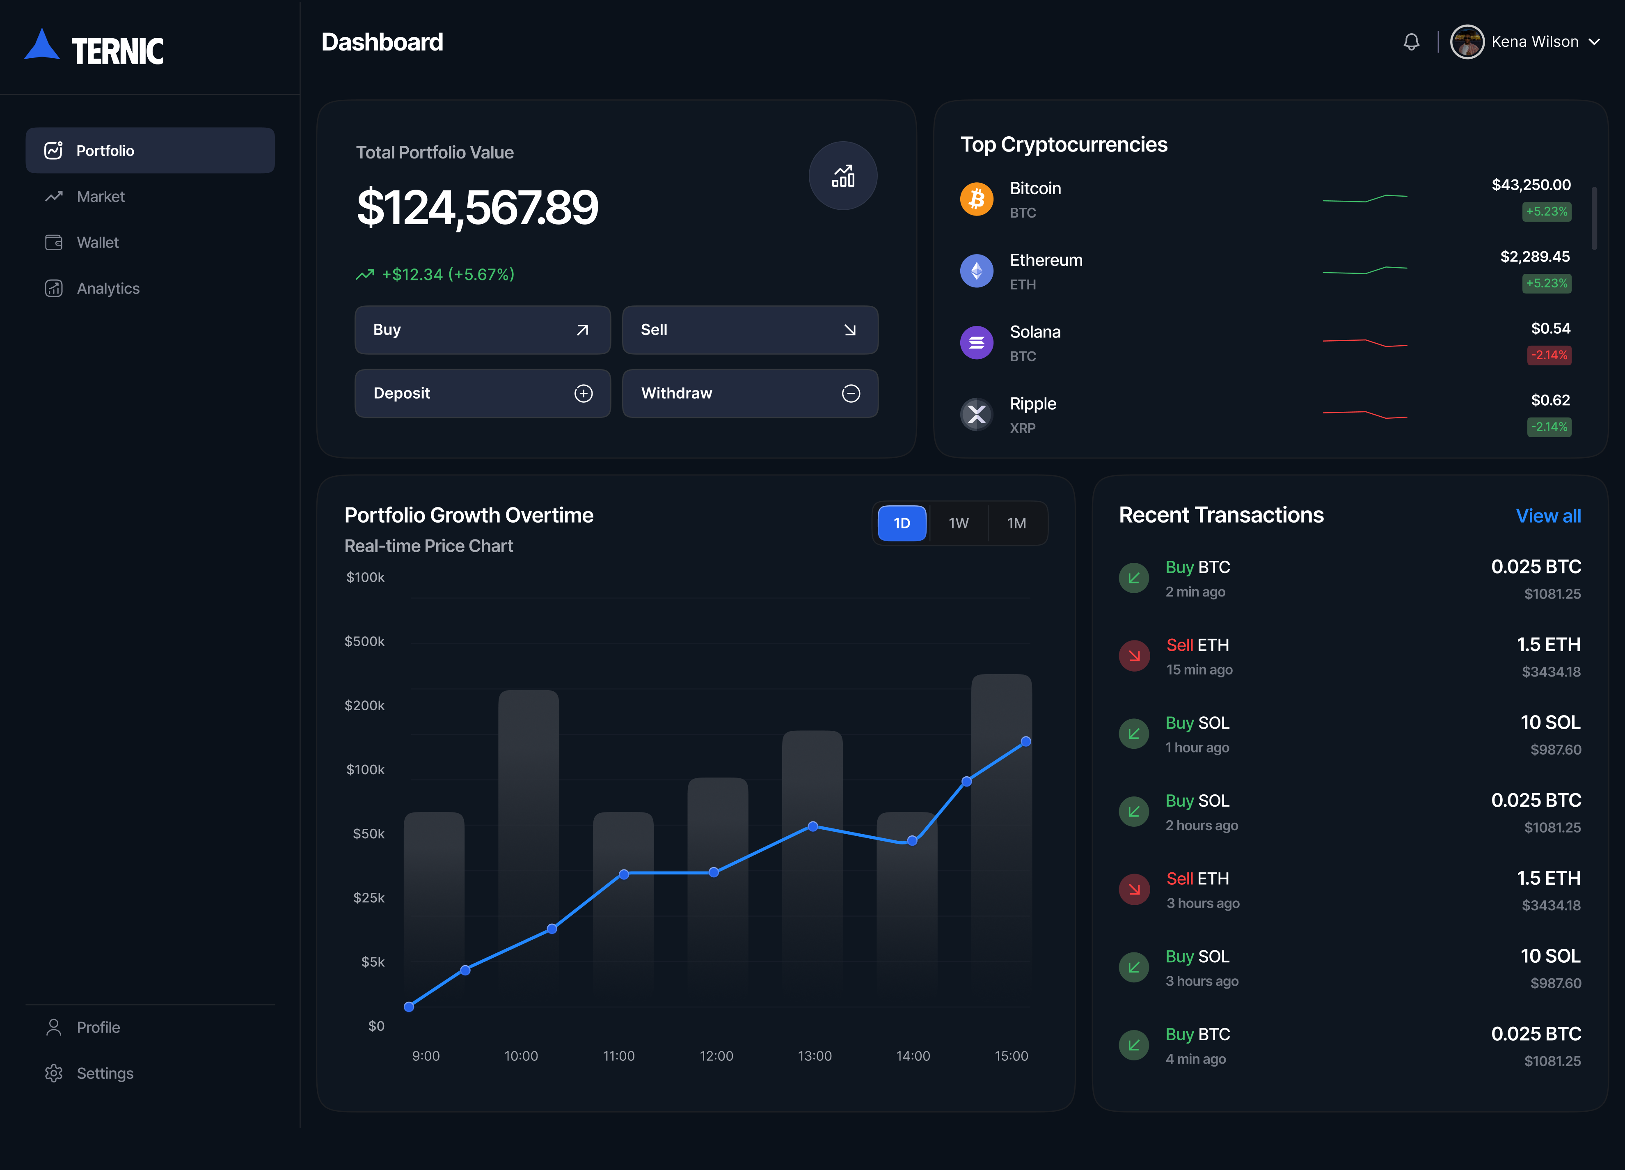Viewport: 1625px width, 1170px height.
Task: Click the 15:00 data point on the growth chart
Action: click(1025, 741)
